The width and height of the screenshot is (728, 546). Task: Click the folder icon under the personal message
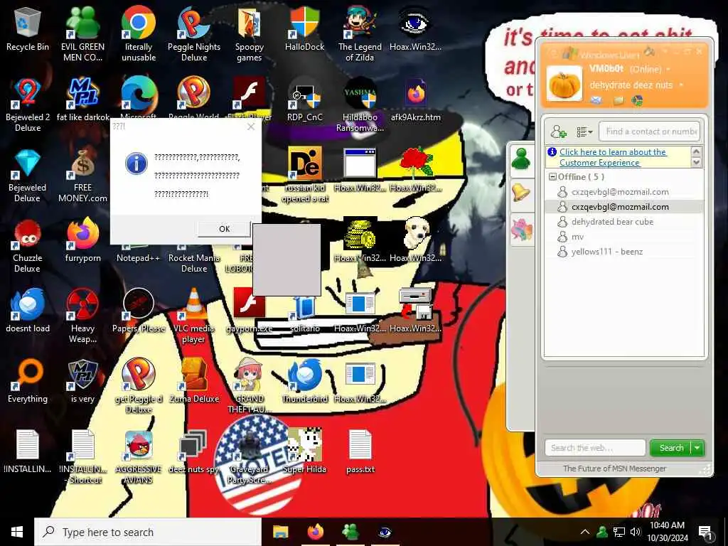click(x=618, y=100)
